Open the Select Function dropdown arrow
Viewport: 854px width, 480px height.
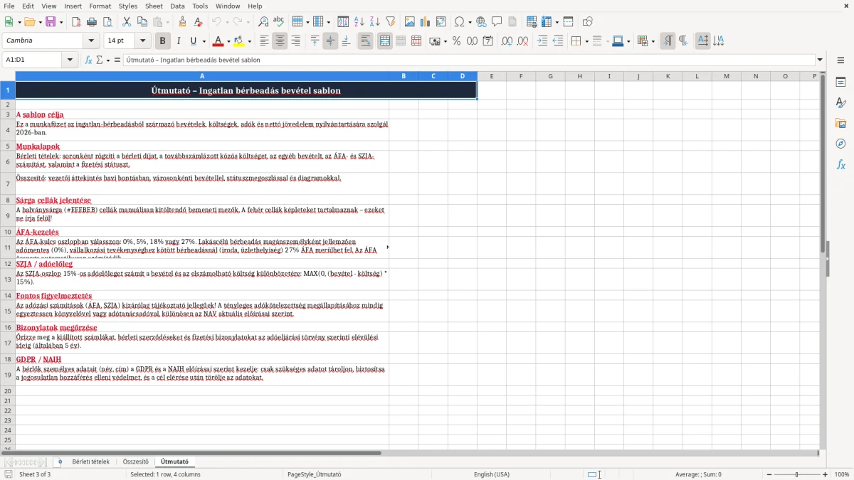(108, 60)
